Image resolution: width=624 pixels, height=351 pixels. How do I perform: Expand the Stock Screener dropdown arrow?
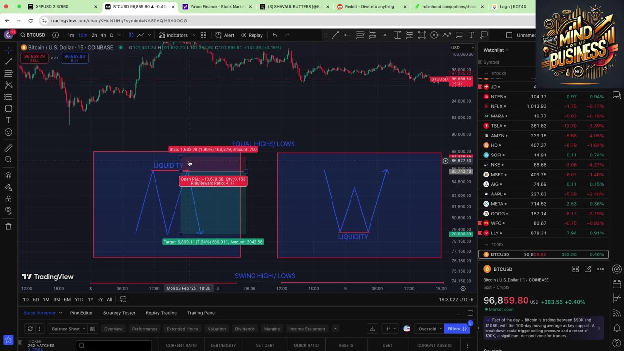[60, 313]
